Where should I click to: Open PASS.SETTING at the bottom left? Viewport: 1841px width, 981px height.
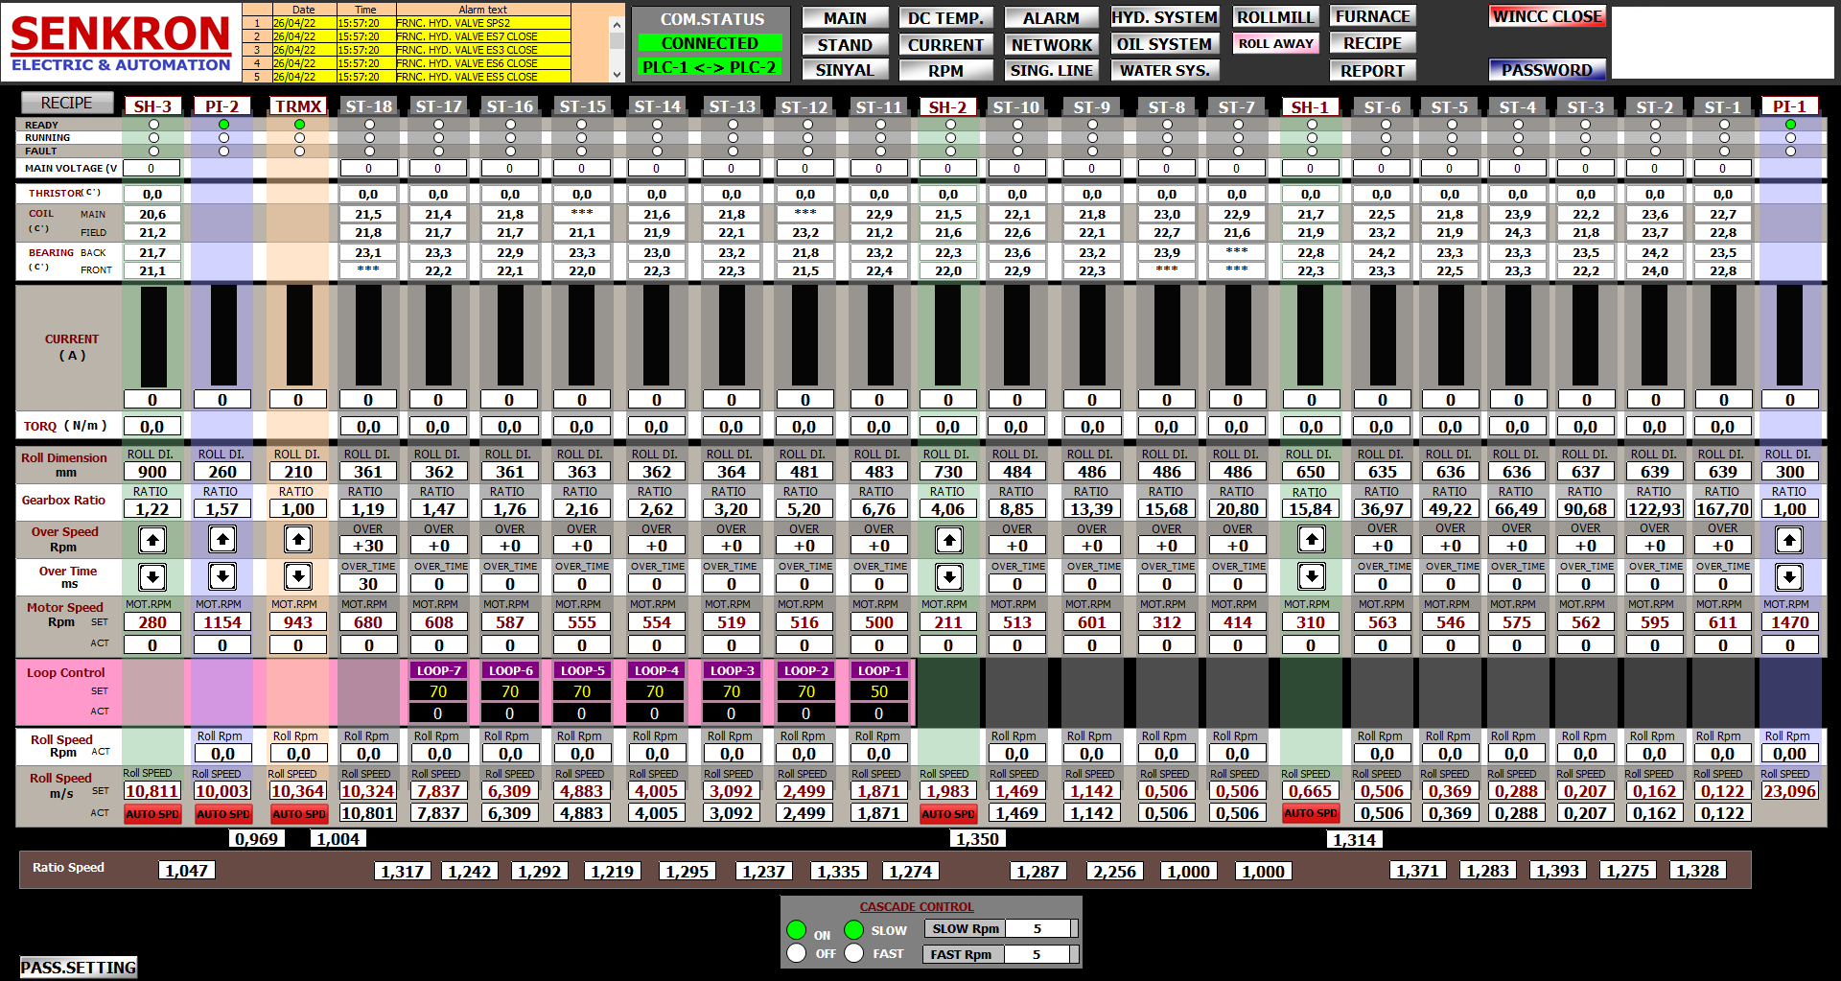click(79, 968)
